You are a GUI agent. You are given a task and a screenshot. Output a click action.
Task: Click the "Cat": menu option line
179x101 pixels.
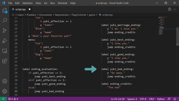pyautogui.click(x=39, y=43)
